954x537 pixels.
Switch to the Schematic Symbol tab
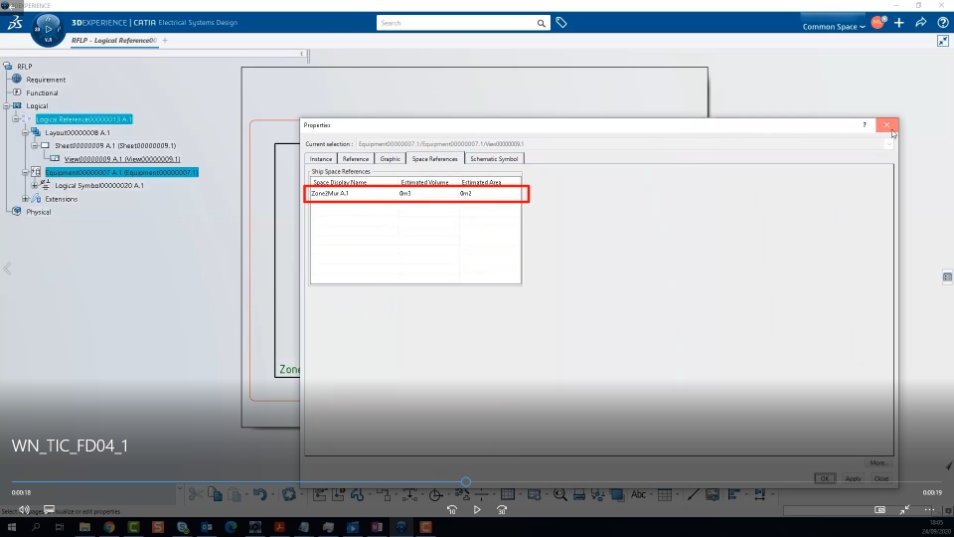[x=494, y=158]
